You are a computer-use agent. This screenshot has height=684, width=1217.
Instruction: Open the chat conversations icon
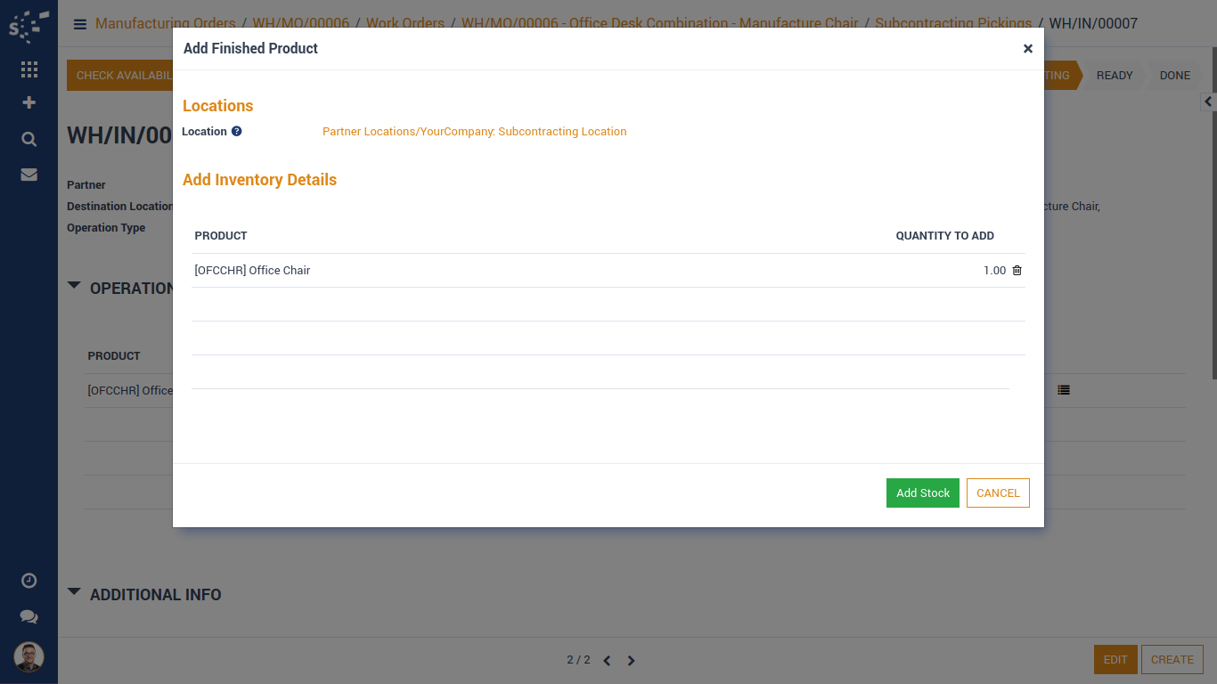[29, 616]
